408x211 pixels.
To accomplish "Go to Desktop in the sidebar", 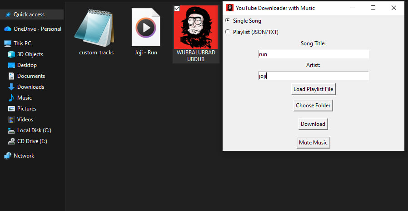I will (27, 65).
